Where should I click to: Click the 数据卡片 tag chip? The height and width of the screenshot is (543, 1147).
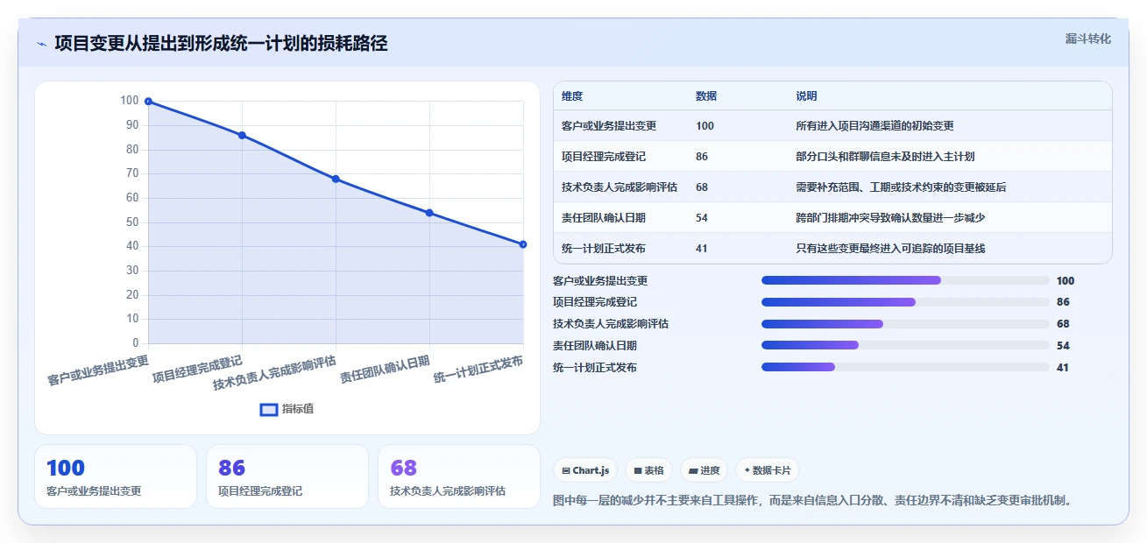(767, 470)
